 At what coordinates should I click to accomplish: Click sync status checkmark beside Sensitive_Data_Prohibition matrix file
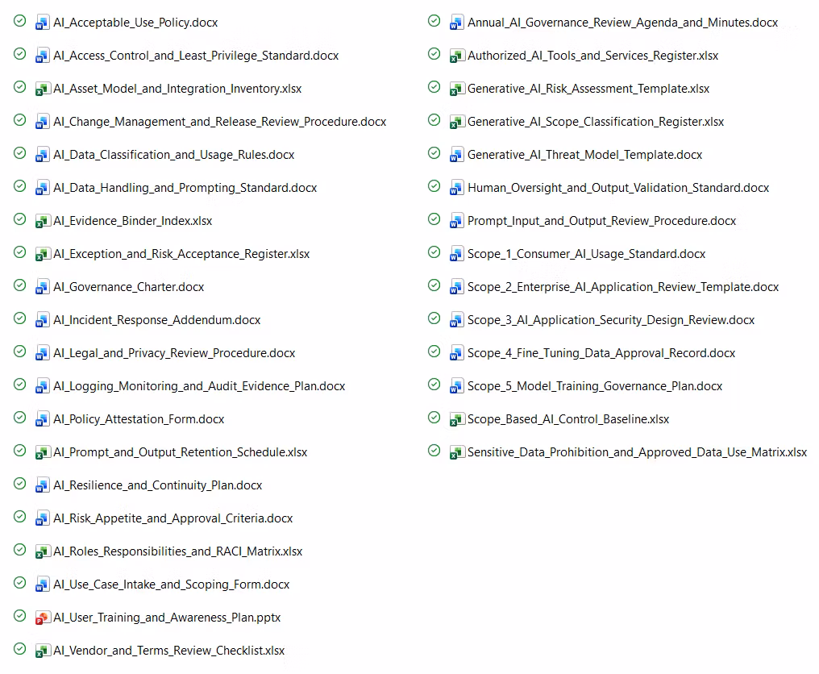coord(434,451)
